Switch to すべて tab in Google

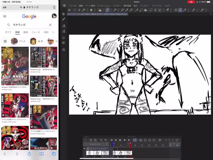(x=8, y=32)
